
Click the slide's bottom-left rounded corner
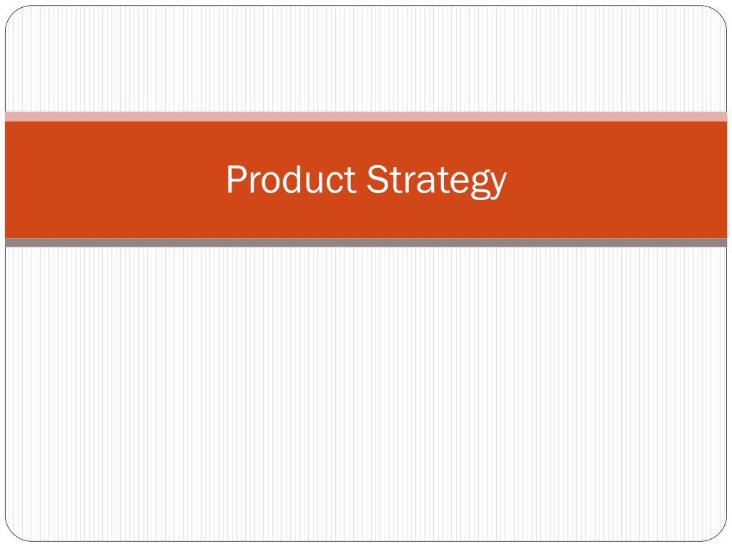(x=15, y=532)
